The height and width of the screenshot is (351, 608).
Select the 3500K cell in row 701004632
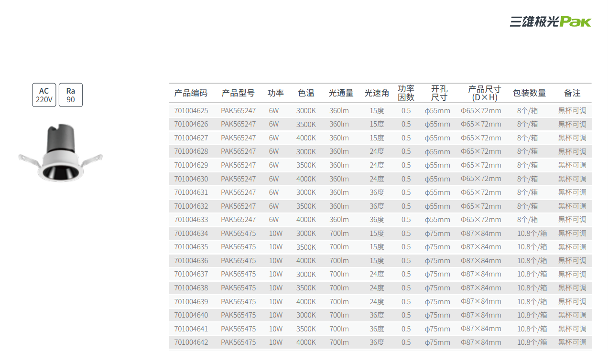pyautogui.click(x=306, y=206)
